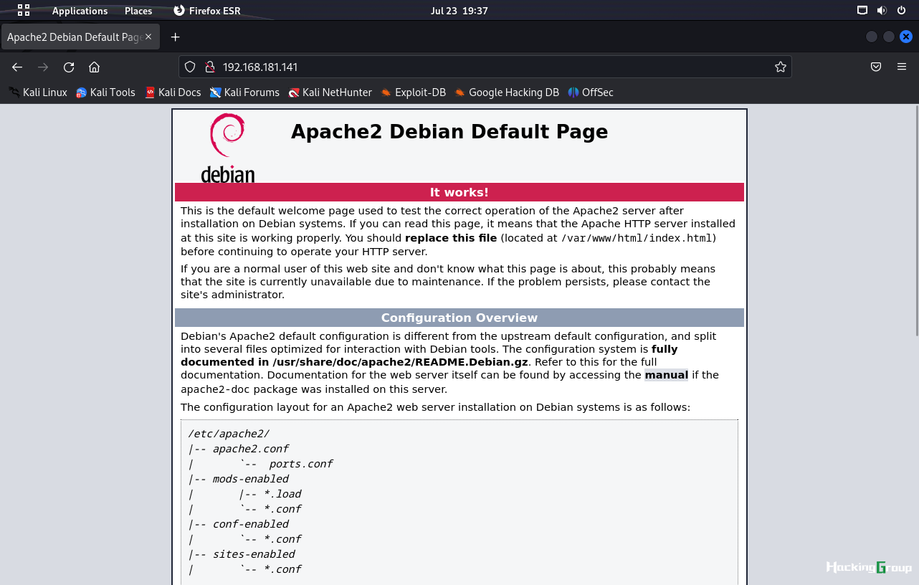Click the /etc/apache2/ line in the tree
The width and height of the screenshot is (919, 585).
point(229,434)
